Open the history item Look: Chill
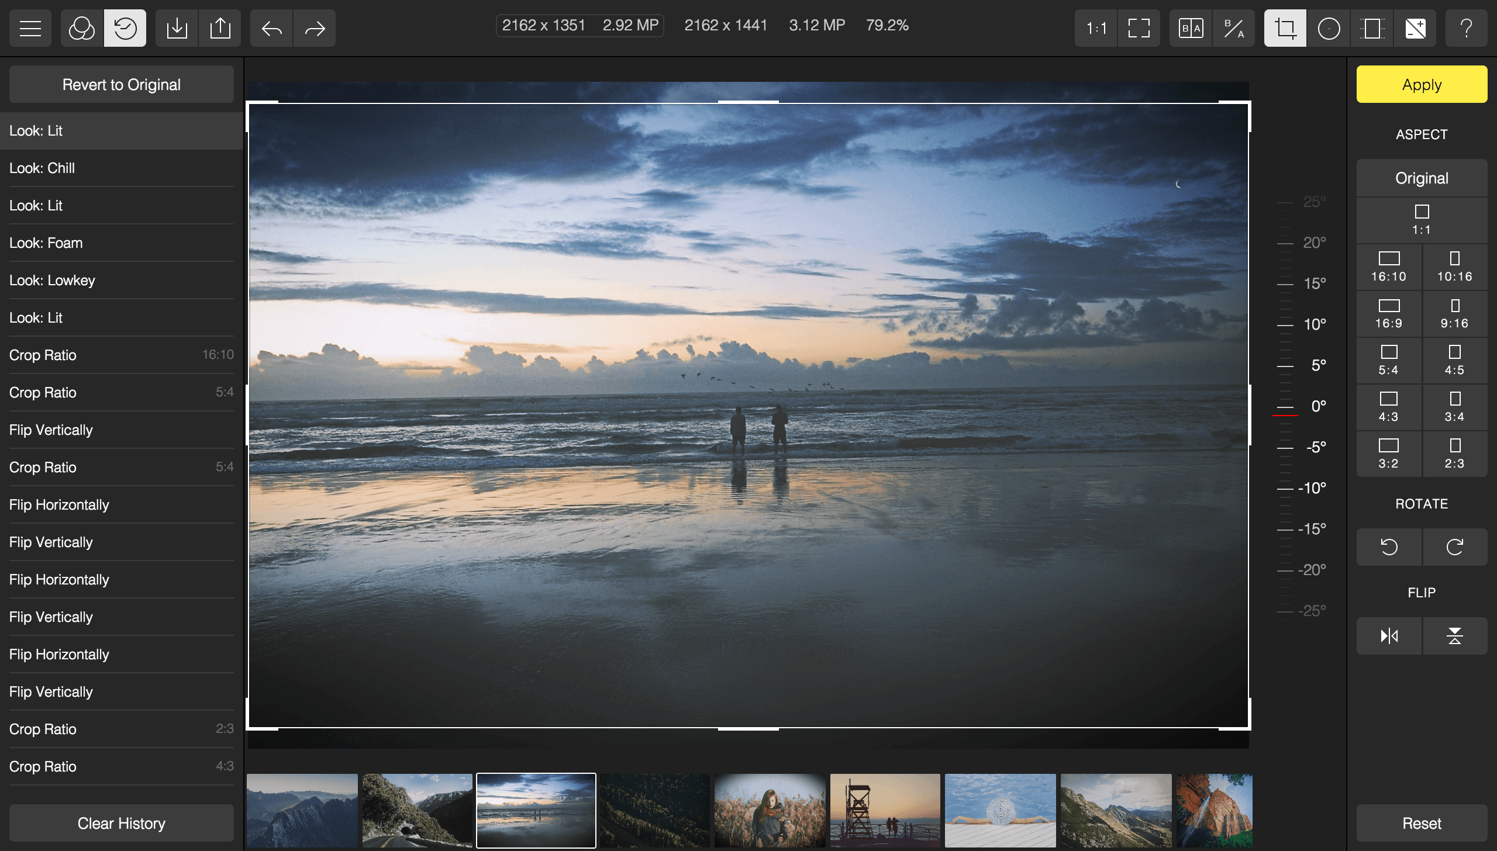 coord(120,168)
